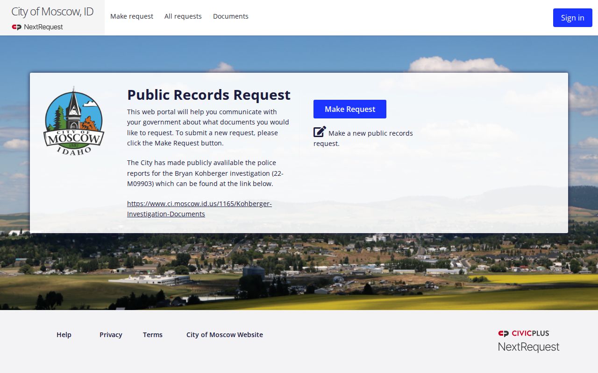Image resolution: width=598 pixels, height=373 pixels.
Task: Click 'Make a new public records request.' text
Action: click(363, 138)
